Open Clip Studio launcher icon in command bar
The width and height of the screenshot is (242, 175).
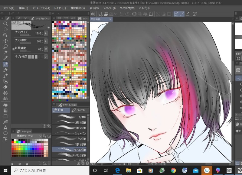click(x=93, y=14)
